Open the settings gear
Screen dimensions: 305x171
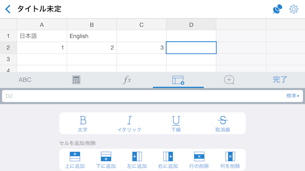click(x=294, y=9)
